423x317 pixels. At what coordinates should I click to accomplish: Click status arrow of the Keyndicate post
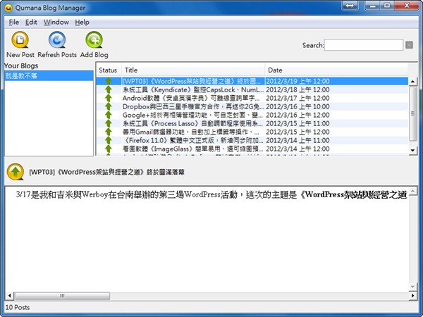109,89
